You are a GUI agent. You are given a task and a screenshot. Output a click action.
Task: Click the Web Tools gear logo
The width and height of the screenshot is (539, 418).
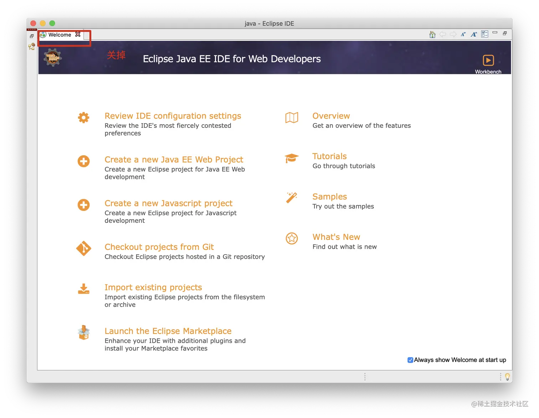pos(53,57)
